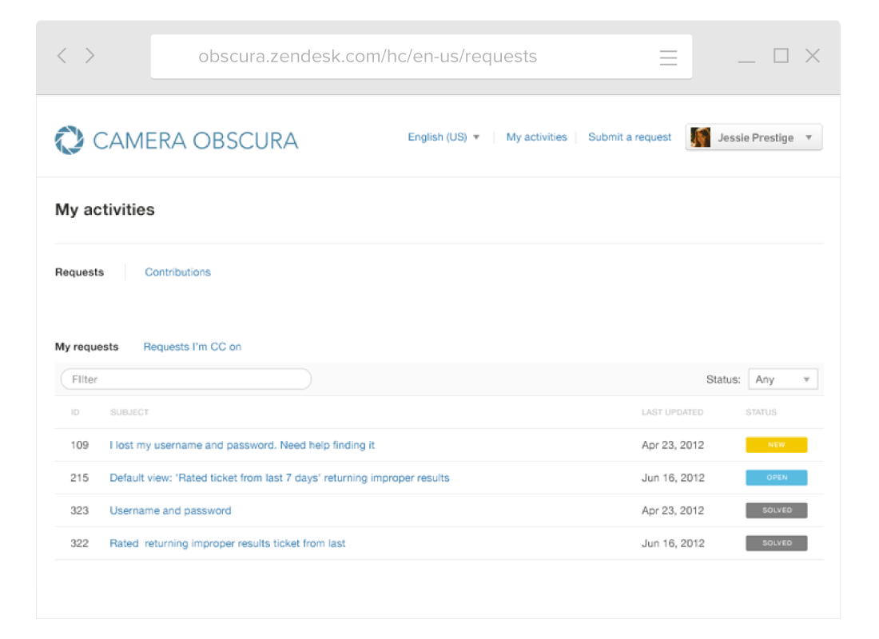The height and width of the screenshot is (639, 879).
Task: Select the Requests I'm CC on tab
Action: coord(193,347)
